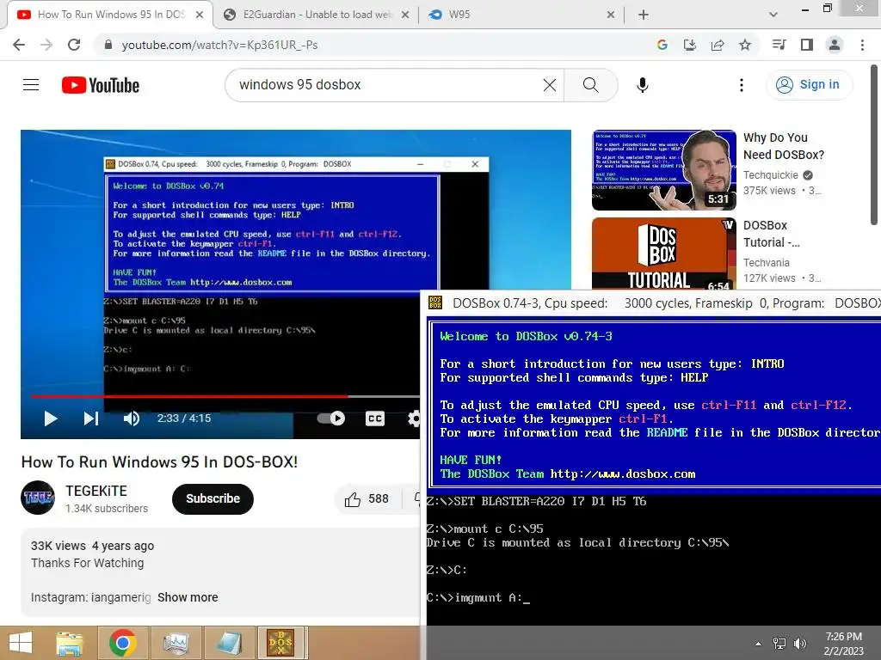Open Chrome side panel
Viewport: 881px width, 660px height.
click(807, 45)
